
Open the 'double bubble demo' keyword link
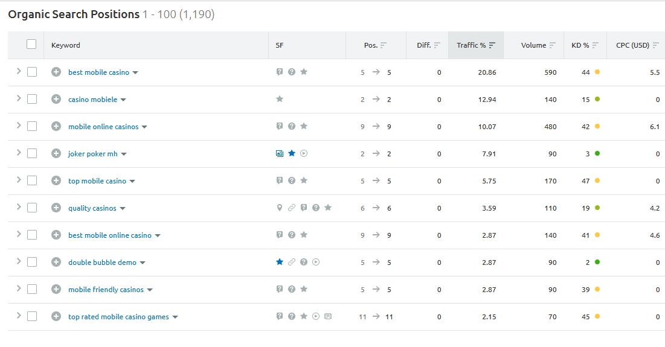[102, 263]
